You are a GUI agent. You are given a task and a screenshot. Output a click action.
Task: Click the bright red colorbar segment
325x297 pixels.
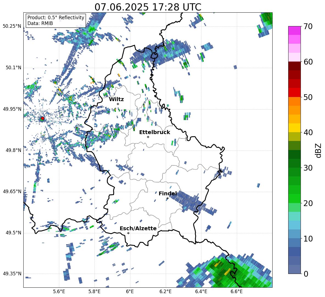[295, 93]
